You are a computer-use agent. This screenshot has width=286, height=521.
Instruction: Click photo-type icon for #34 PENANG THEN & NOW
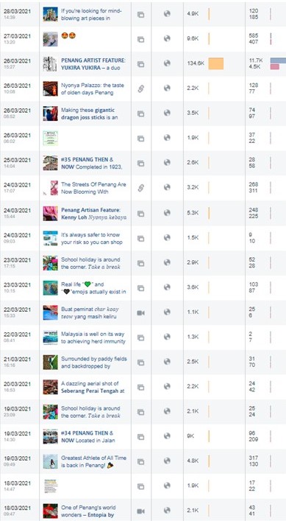point(141,436)
